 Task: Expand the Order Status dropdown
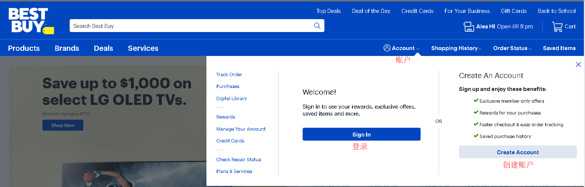[x=512, y=48]
